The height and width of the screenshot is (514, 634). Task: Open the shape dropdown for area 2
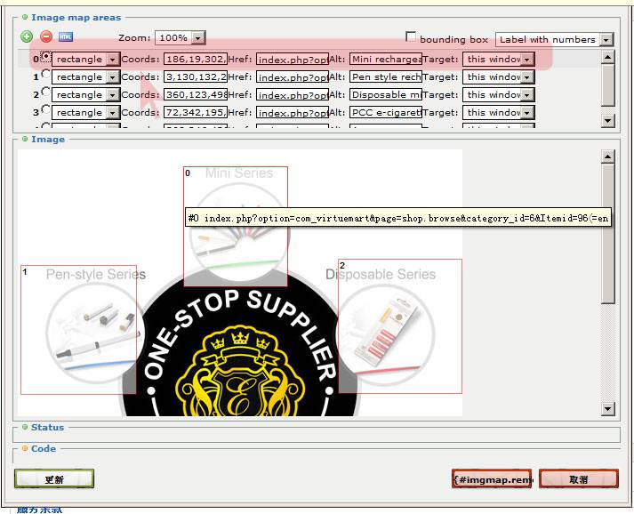(x=85, y=94)
